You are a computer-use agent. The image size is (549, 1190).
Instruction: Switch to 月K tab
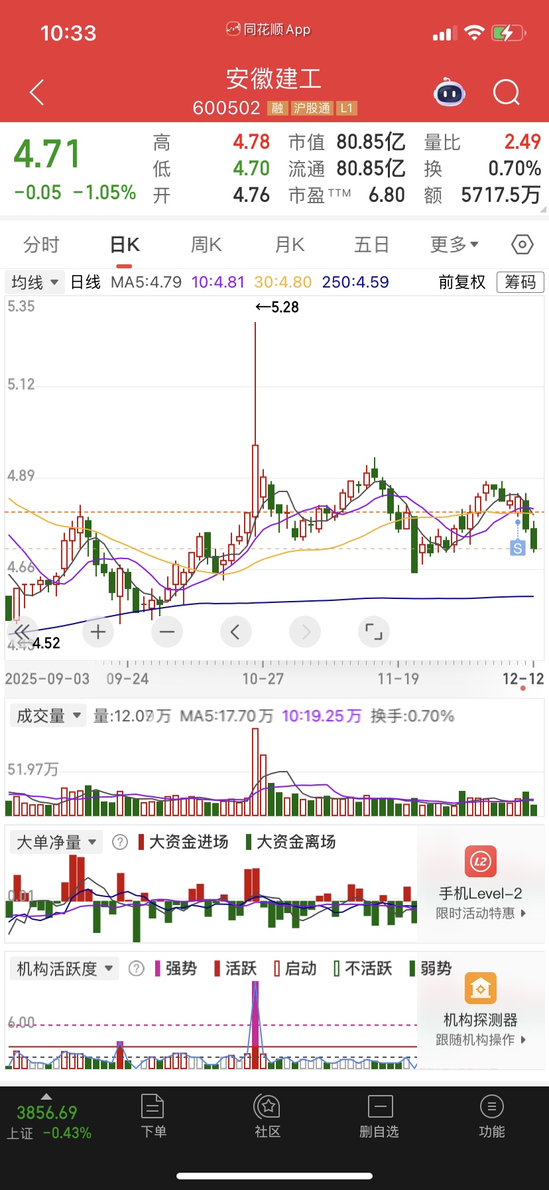pyautogui.click(x=290, y=244)
